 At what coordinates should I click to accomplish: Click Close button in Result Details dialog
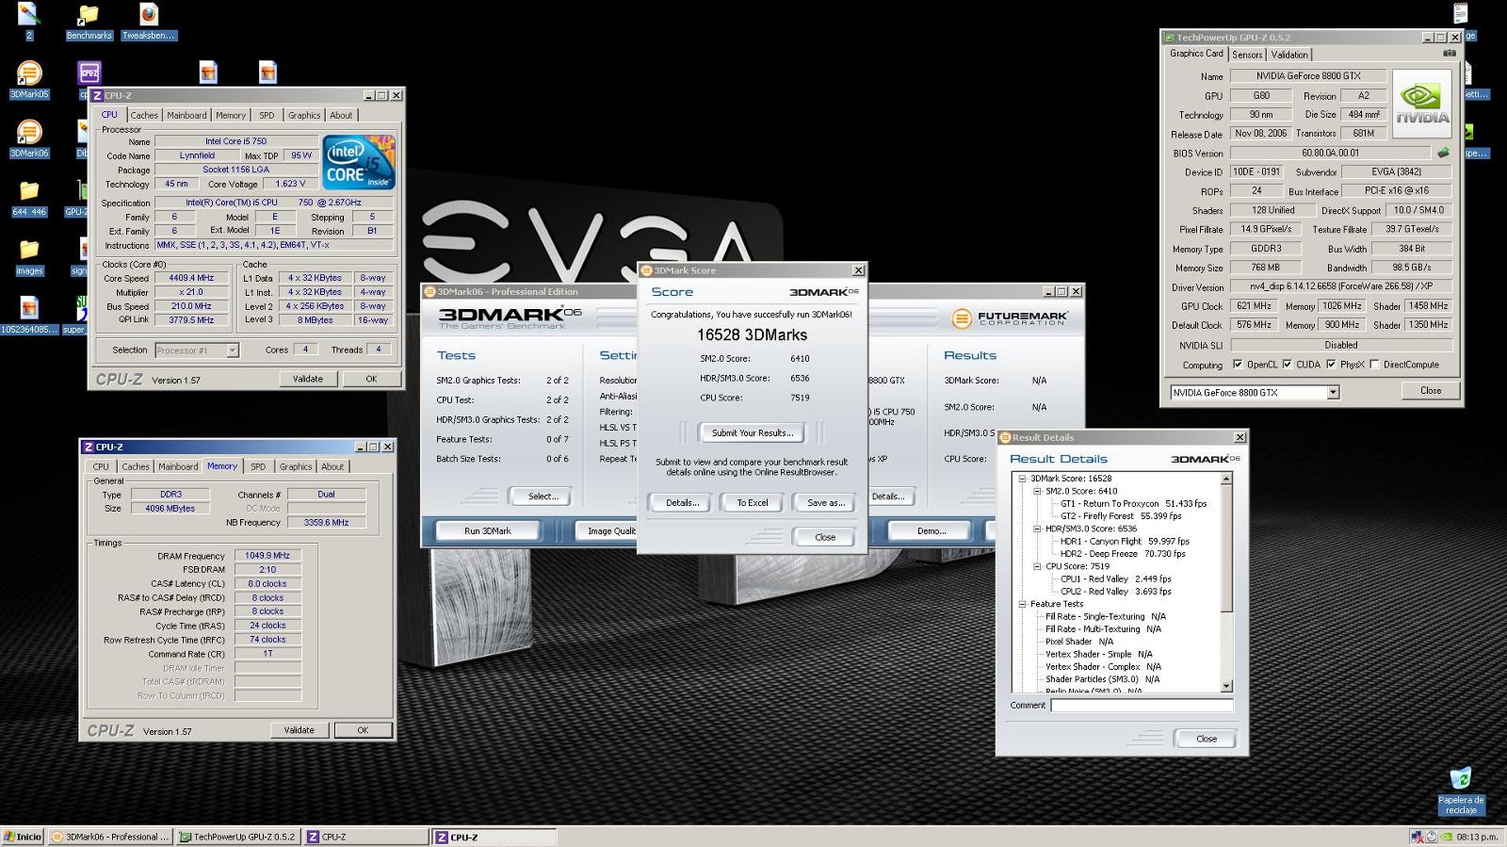click(1207, 739)
